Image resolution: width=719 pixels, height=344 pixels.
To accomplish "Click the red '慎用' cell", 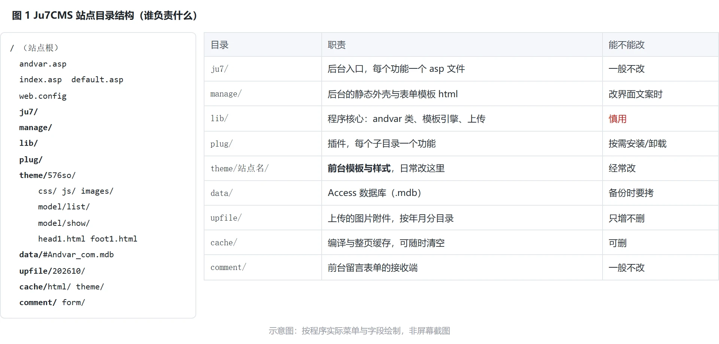I will [x=661, y=119].
